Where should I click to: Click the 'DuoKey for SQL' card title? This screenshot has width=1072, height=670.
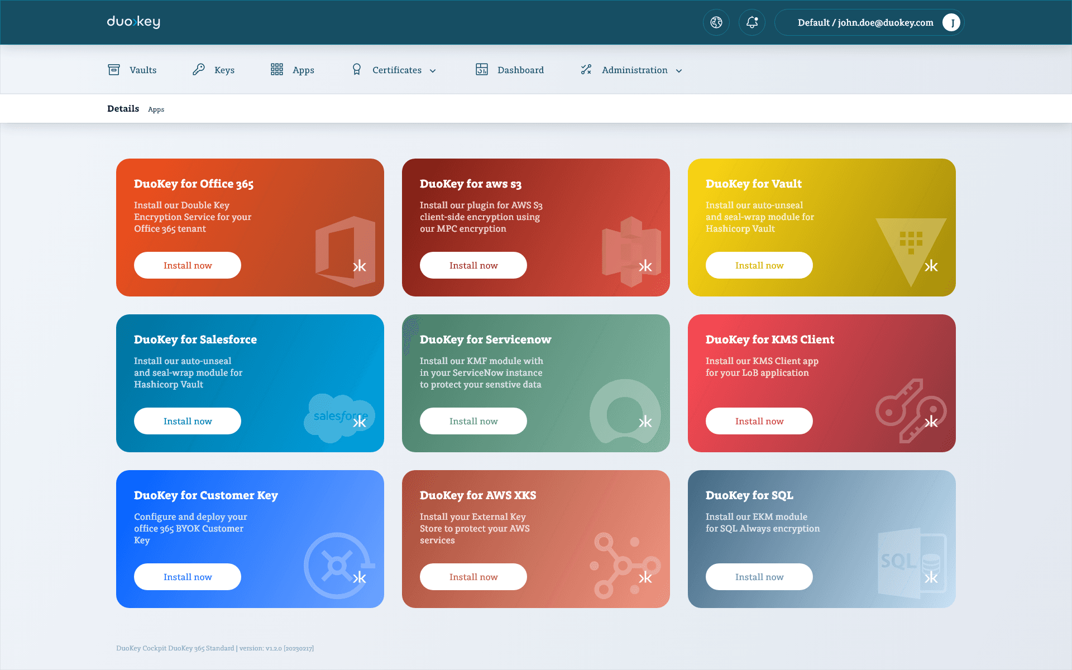[749, 495]
